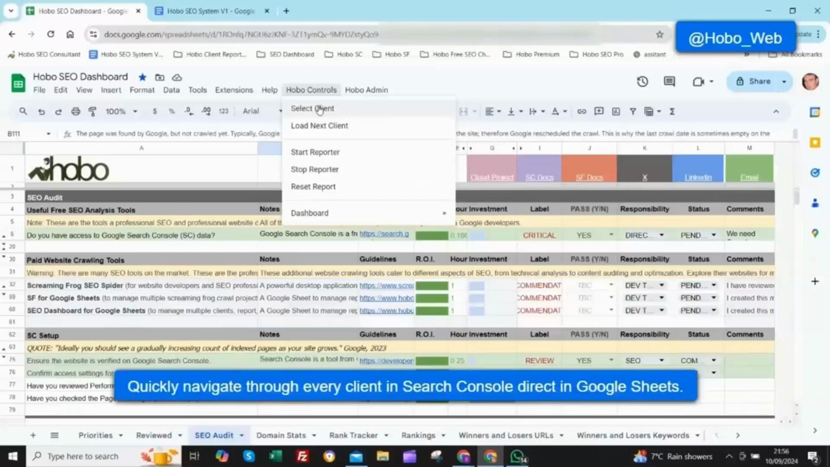Select the Paint format icon
Image resolution: width=830 pixels, height=467 pixels.
coord(92,112)
